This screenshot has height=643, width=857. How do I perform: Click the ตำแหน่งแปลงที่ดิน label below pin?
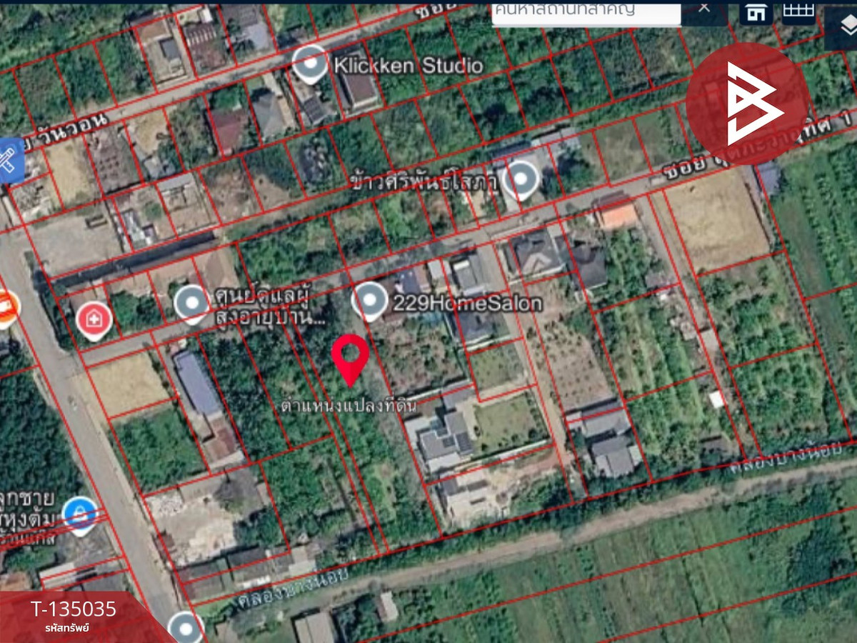click(349, 405)
